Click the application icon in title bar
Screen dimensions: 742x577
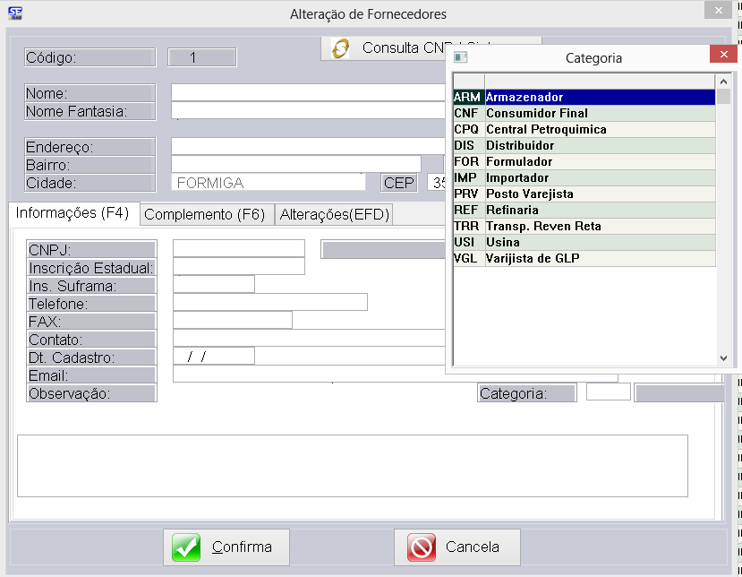pyautogui.click(x=14, y=13)
